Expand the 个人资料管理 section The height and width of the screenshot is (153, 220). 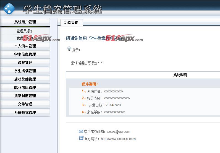tap(25, 46)
